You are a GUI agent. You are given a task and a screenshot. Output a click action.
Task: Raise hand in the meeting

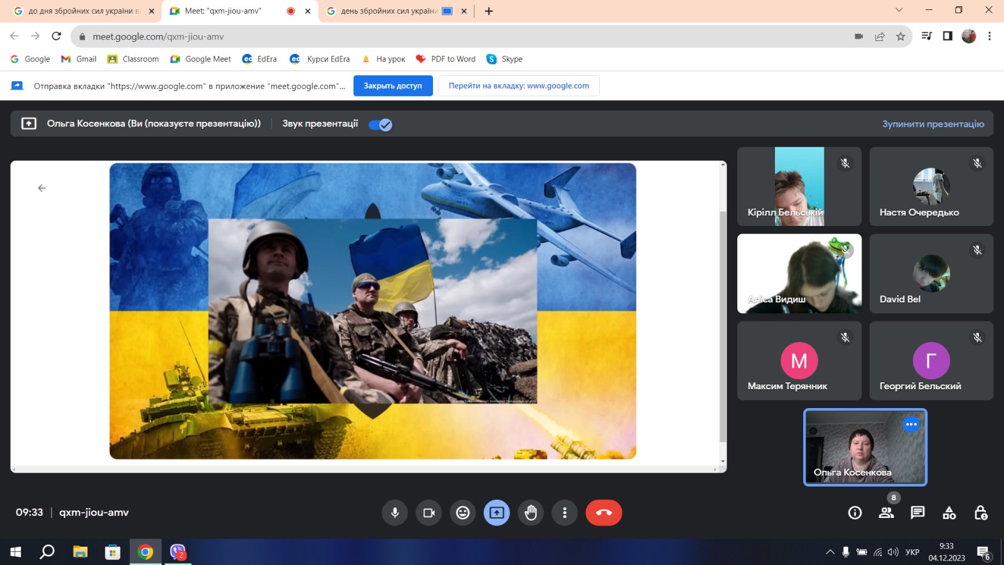[531, 513]
